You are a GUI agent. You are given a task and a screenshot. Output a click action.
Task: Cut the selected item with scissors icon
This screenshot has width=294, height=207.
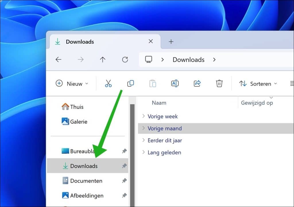click(108, 84)
